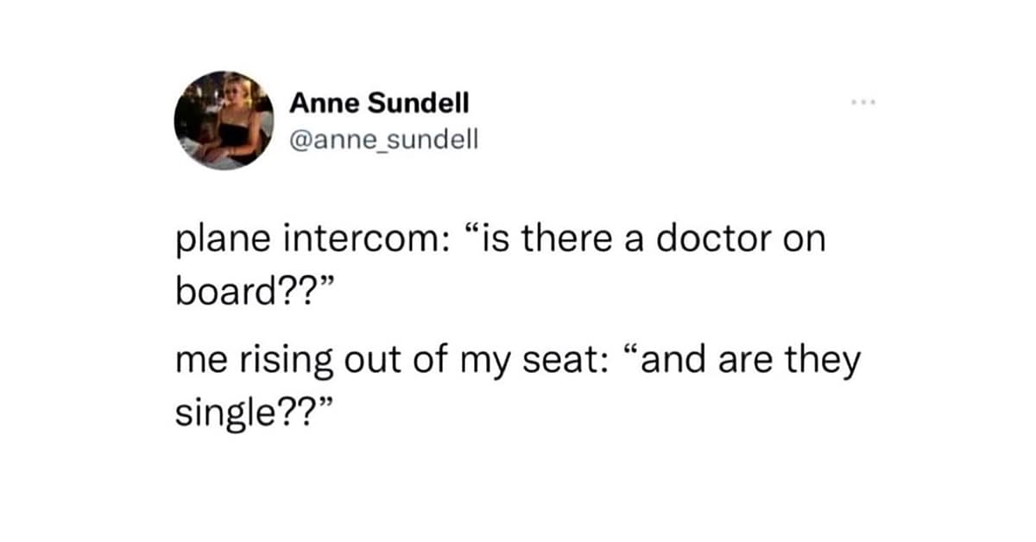Open Anne Sundell's round profile avatar

click(224, 120)
